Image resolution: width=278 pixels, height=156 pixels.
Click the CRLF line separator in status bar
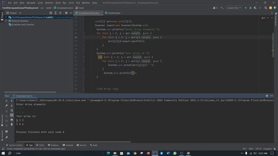[x=251, y=149]
